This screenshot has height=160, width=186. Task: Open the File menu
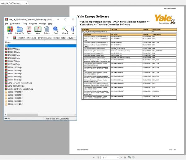click(7, 24)
